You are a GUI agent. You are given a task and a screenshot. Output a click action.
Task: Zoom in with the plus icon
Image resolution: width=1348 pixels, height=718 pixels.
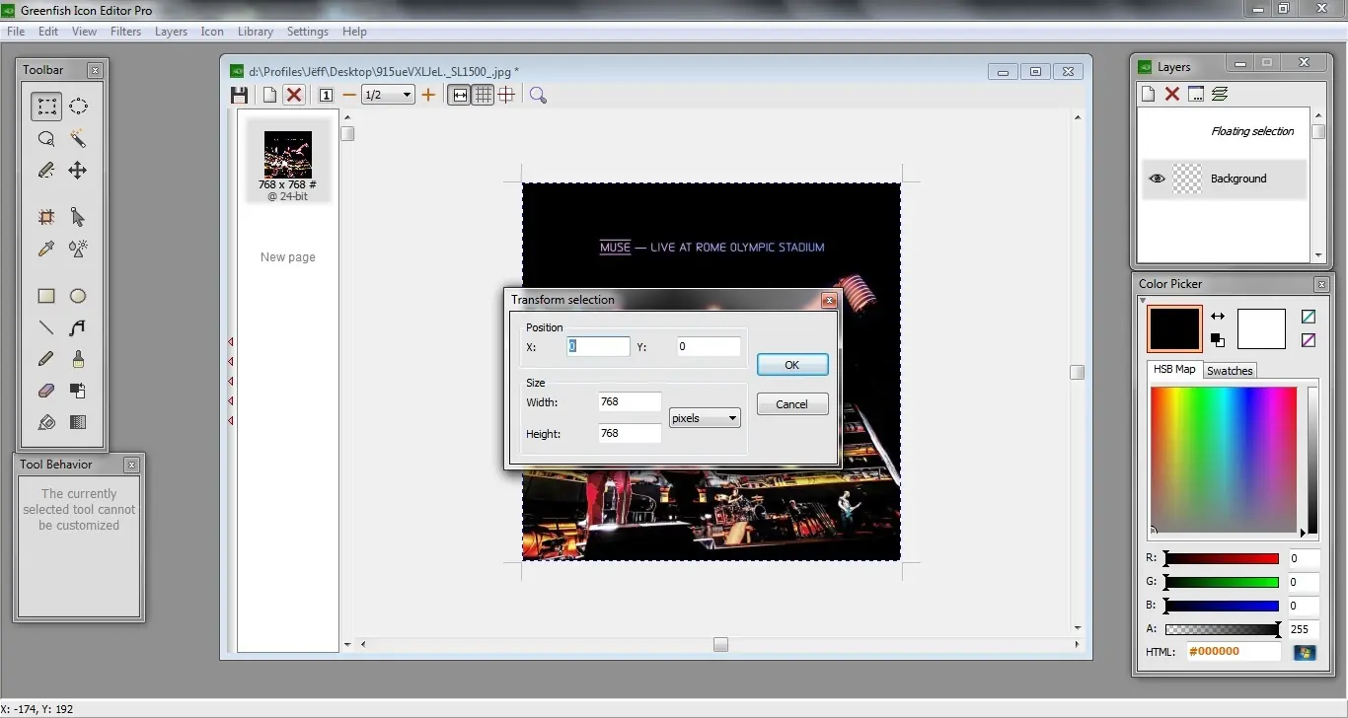click(428, 95)
